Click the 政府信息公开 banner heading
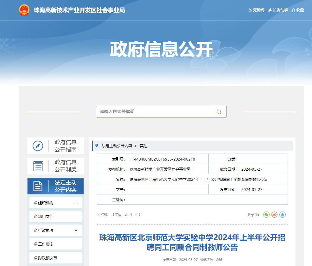The width and height of the screenshot is (312, 266). pyautogui.click(x=161, y=49)
